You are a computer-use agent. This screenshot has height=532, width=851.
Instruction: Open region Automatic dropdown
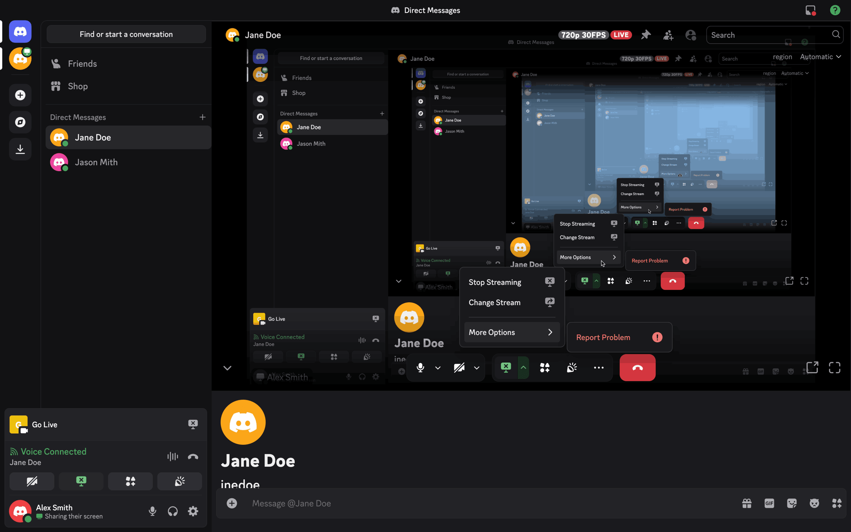820,57
